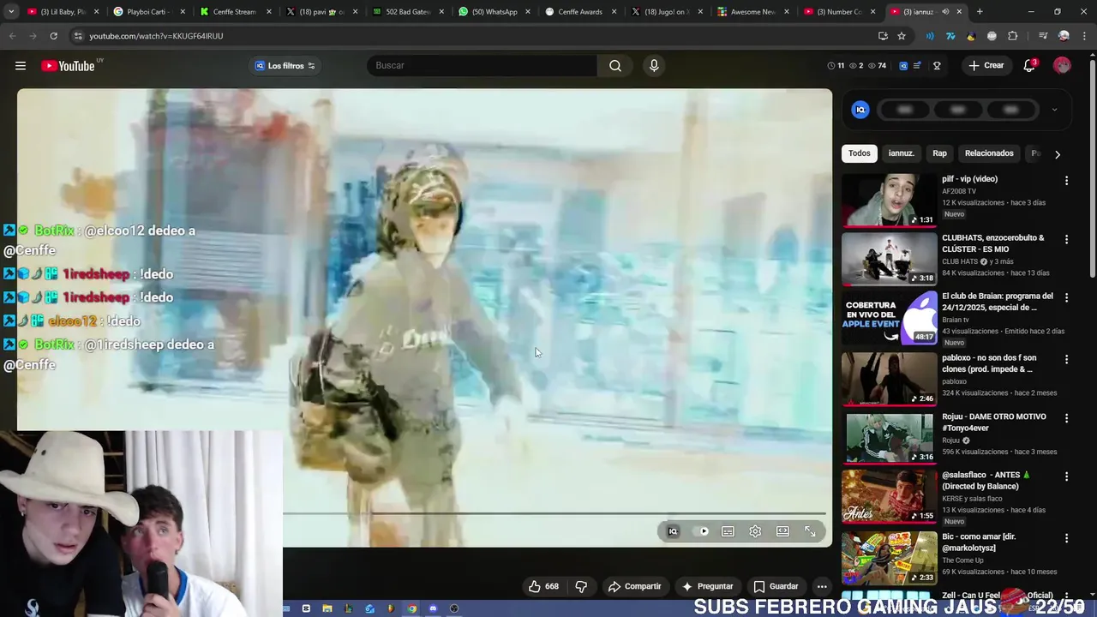Click the round vidIQ logo in sidebar panel
This screenshot has height=617, width=1097.
tap(860, 110)
